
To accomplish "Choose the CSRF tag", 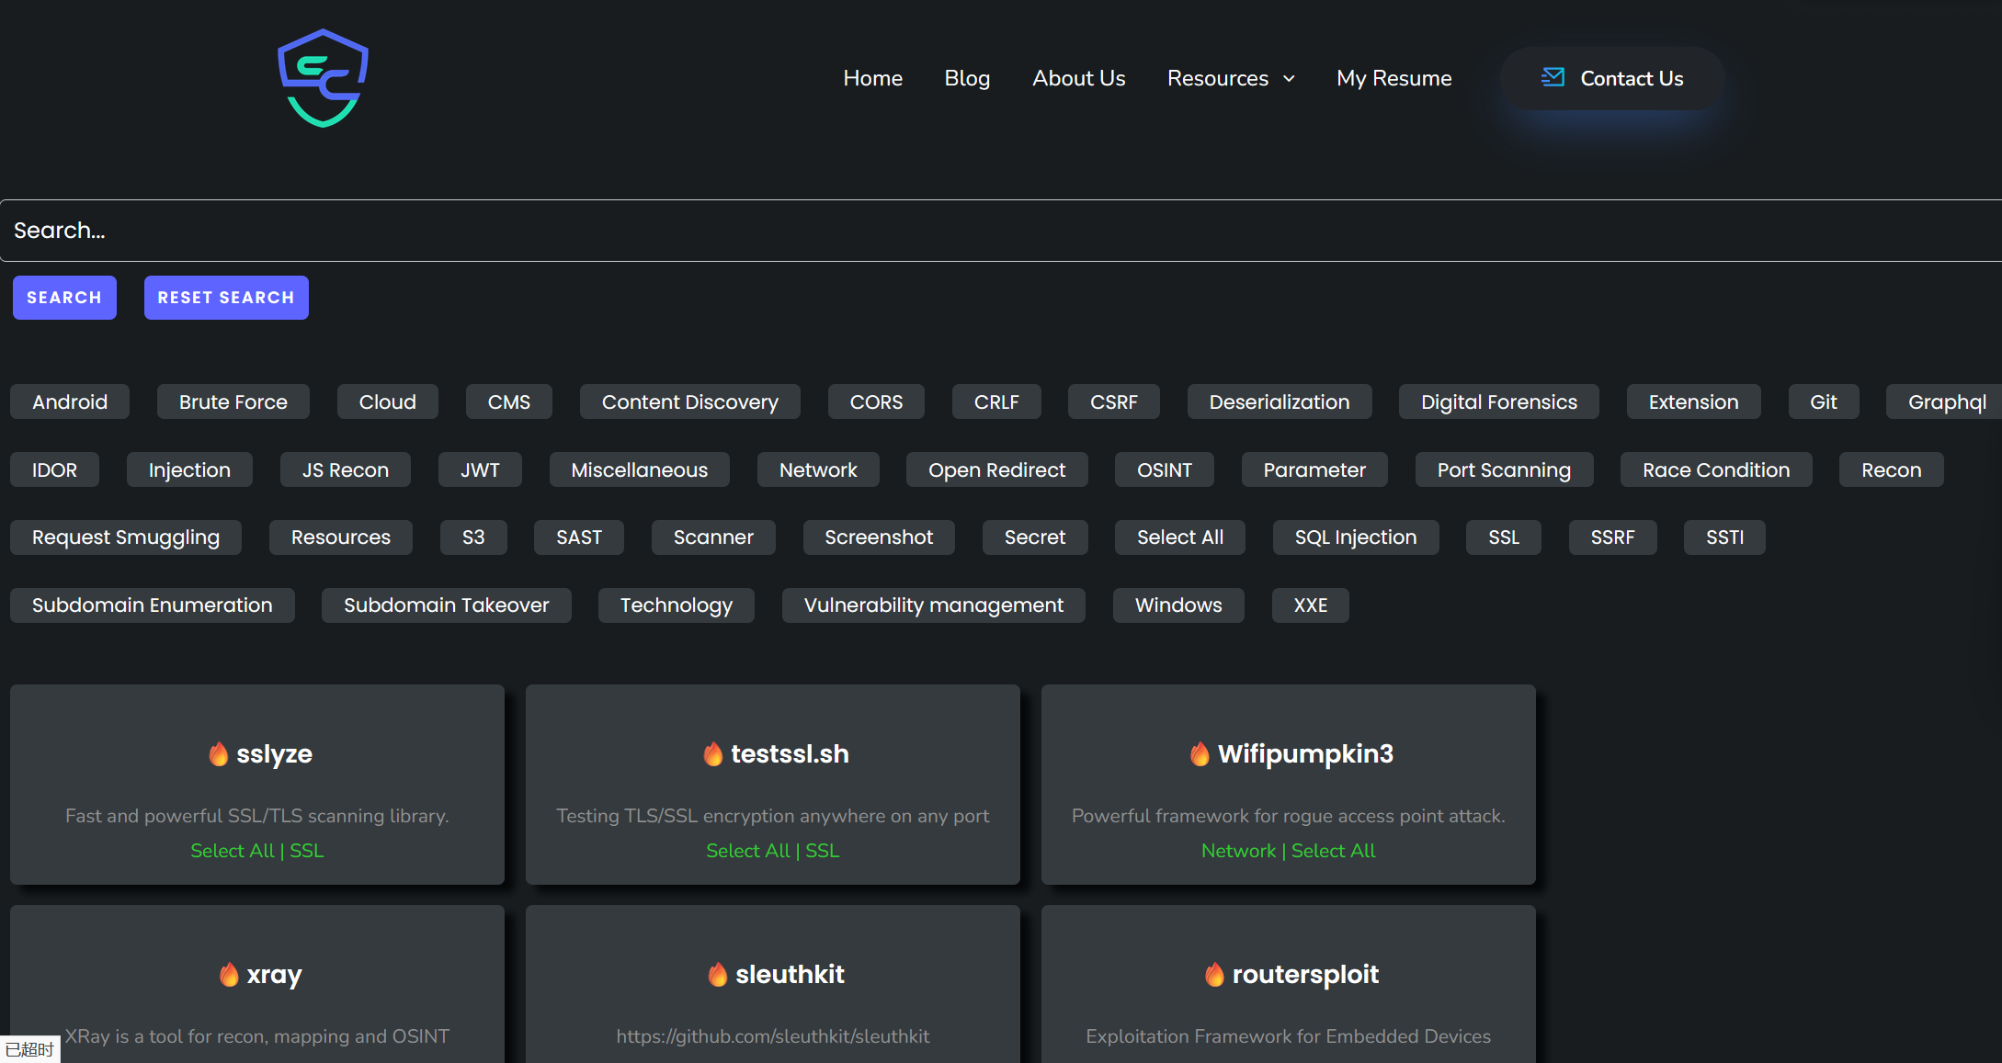I will point(1114,401).
